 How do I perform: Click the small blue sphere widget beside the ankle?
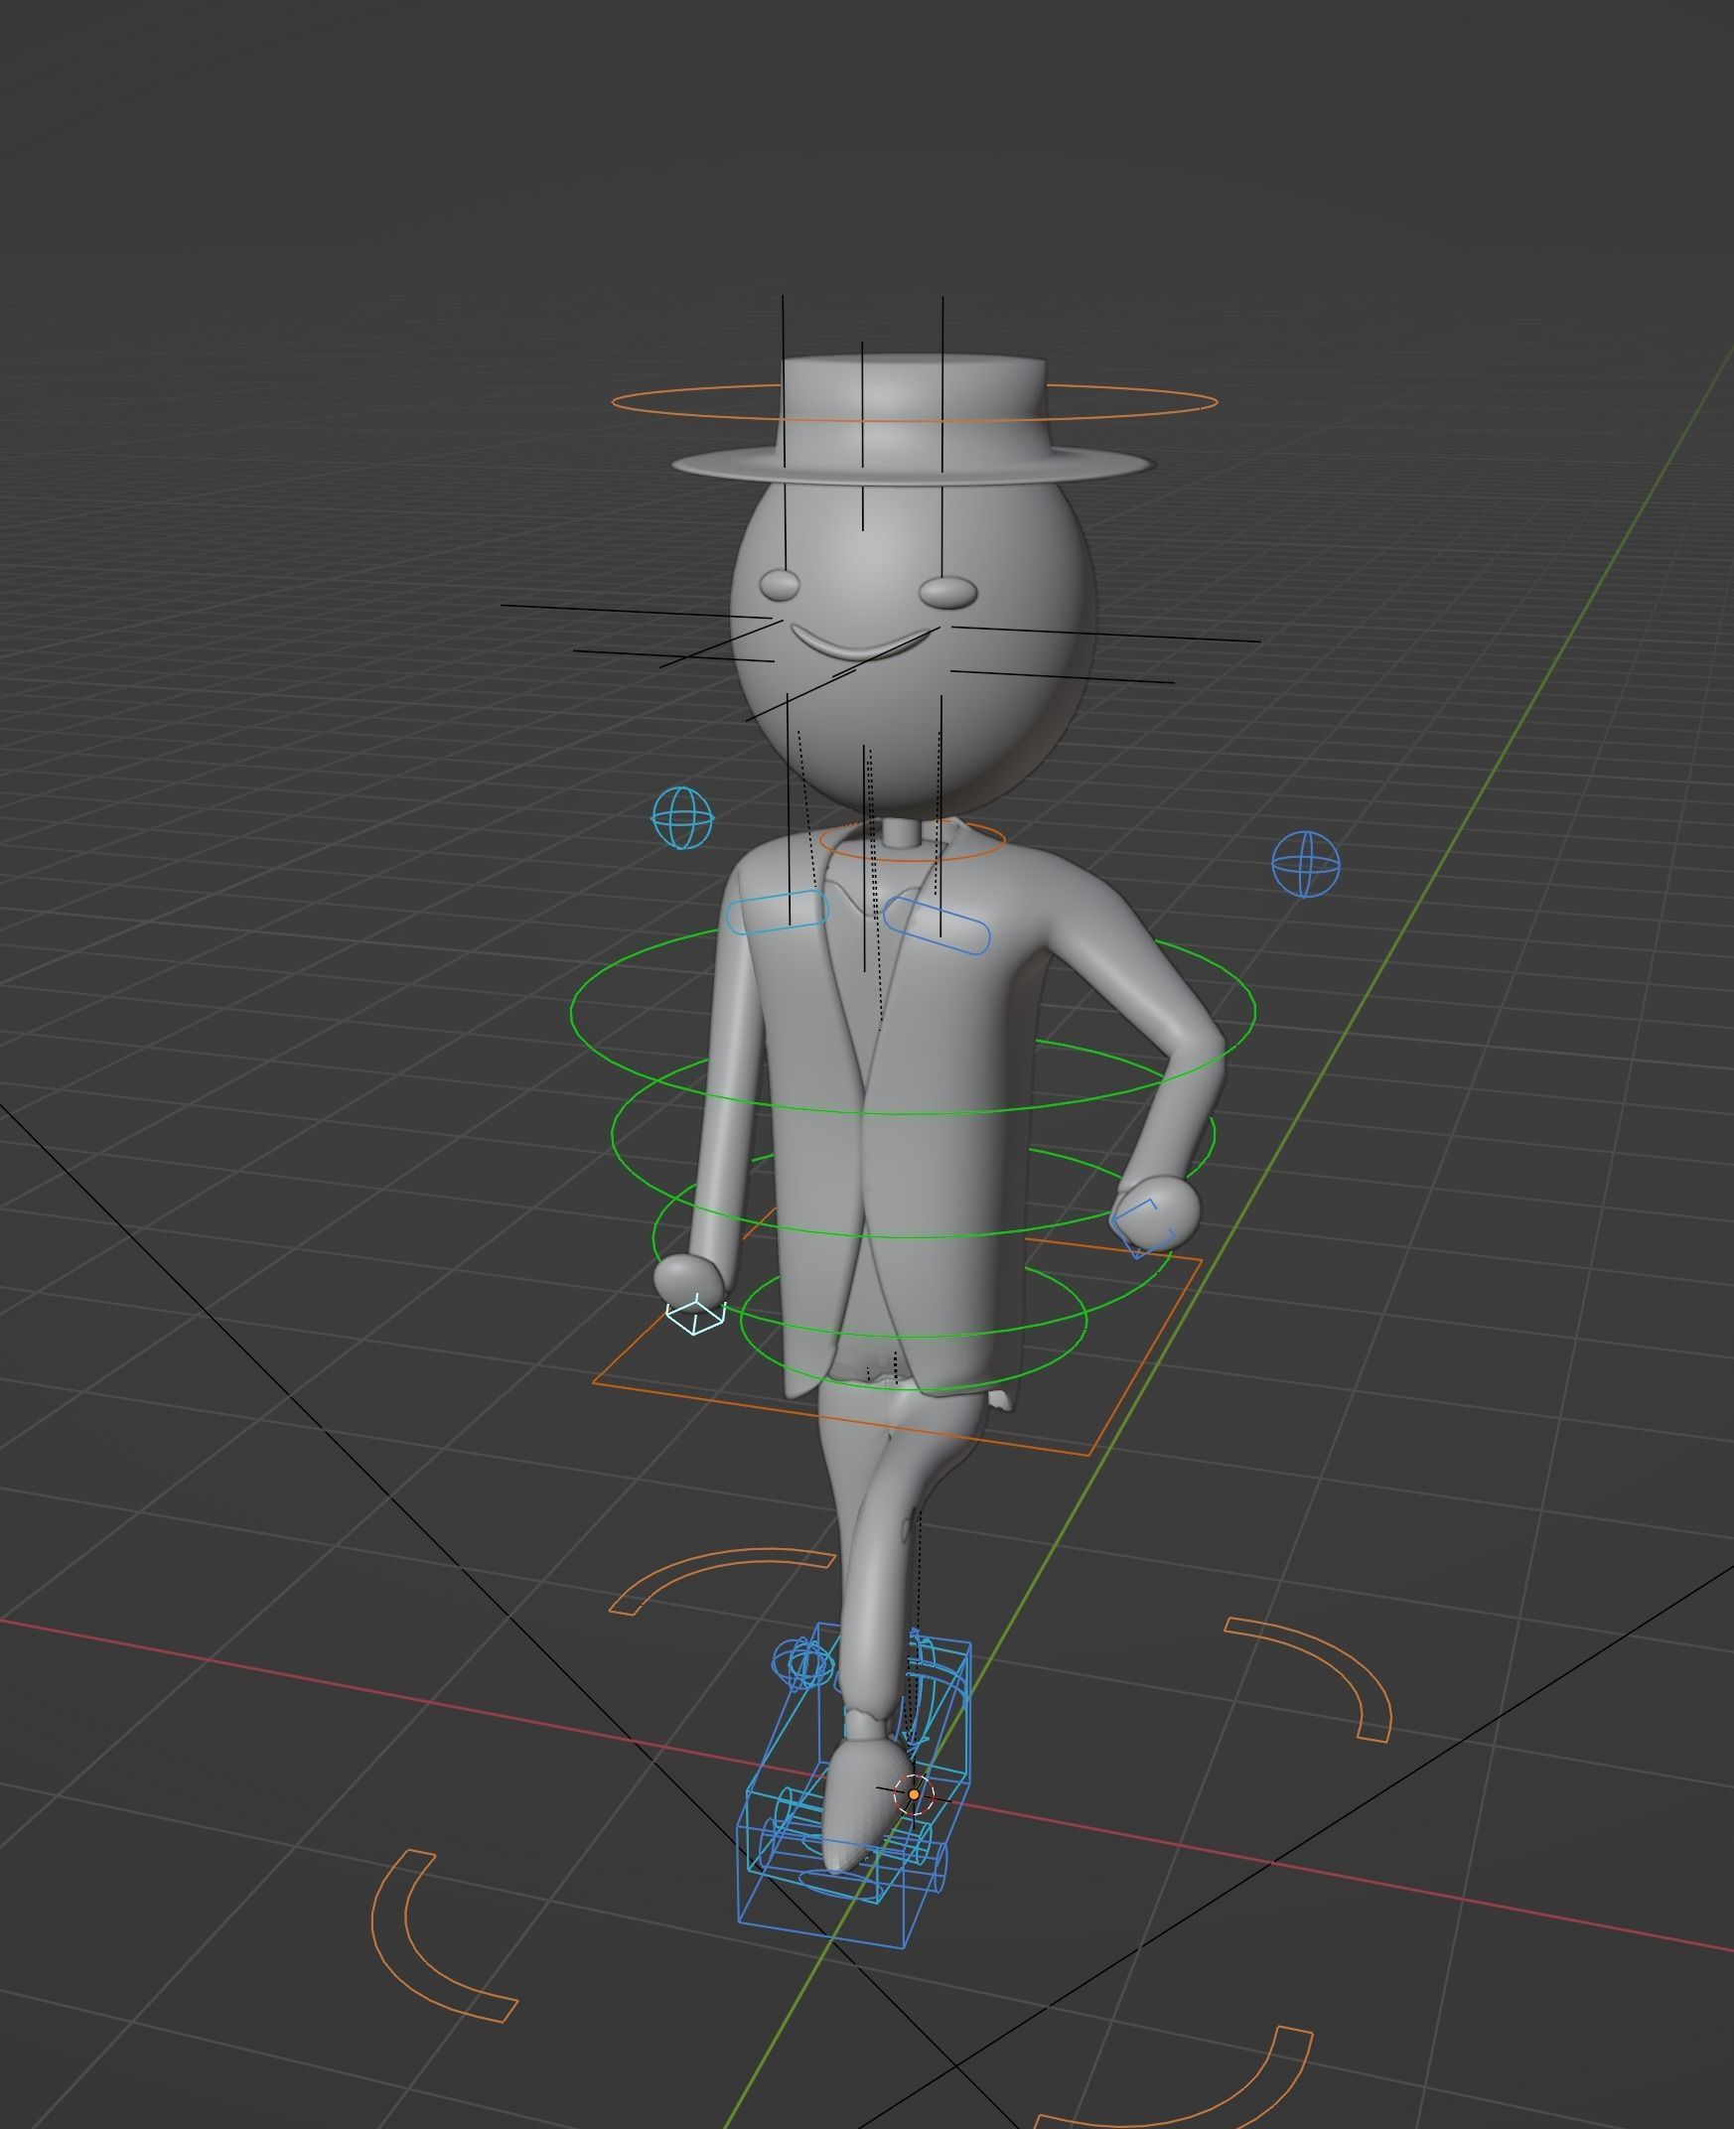[803, 1663]
